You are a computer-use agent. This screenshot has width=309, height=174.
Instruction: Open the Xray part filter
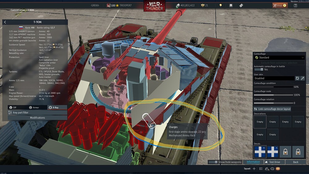37,113
